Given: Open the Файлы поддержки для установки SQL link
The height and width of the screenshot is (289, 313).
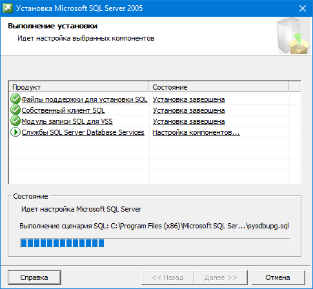Looking at the screenshot, I should [x=85, y=99].
